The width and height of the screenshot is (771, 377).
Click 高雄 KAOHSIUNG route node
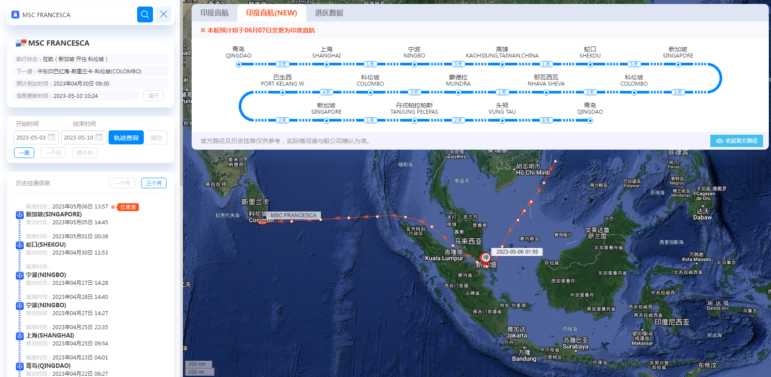point(502,65)
